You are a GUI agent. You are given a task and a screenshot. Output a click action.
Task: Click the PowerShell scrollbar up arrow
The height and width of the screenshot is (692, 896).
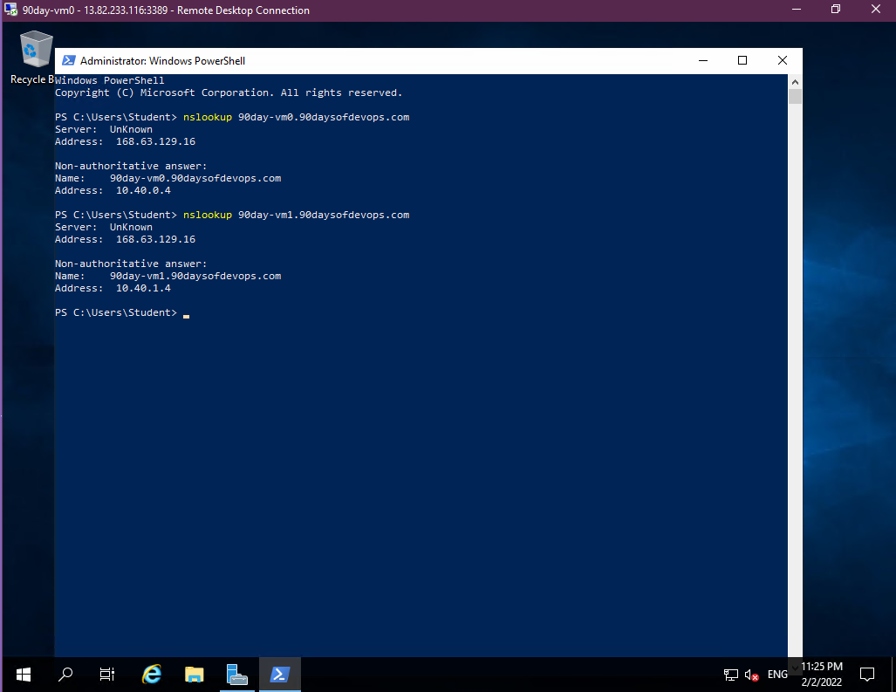(795, 81)
